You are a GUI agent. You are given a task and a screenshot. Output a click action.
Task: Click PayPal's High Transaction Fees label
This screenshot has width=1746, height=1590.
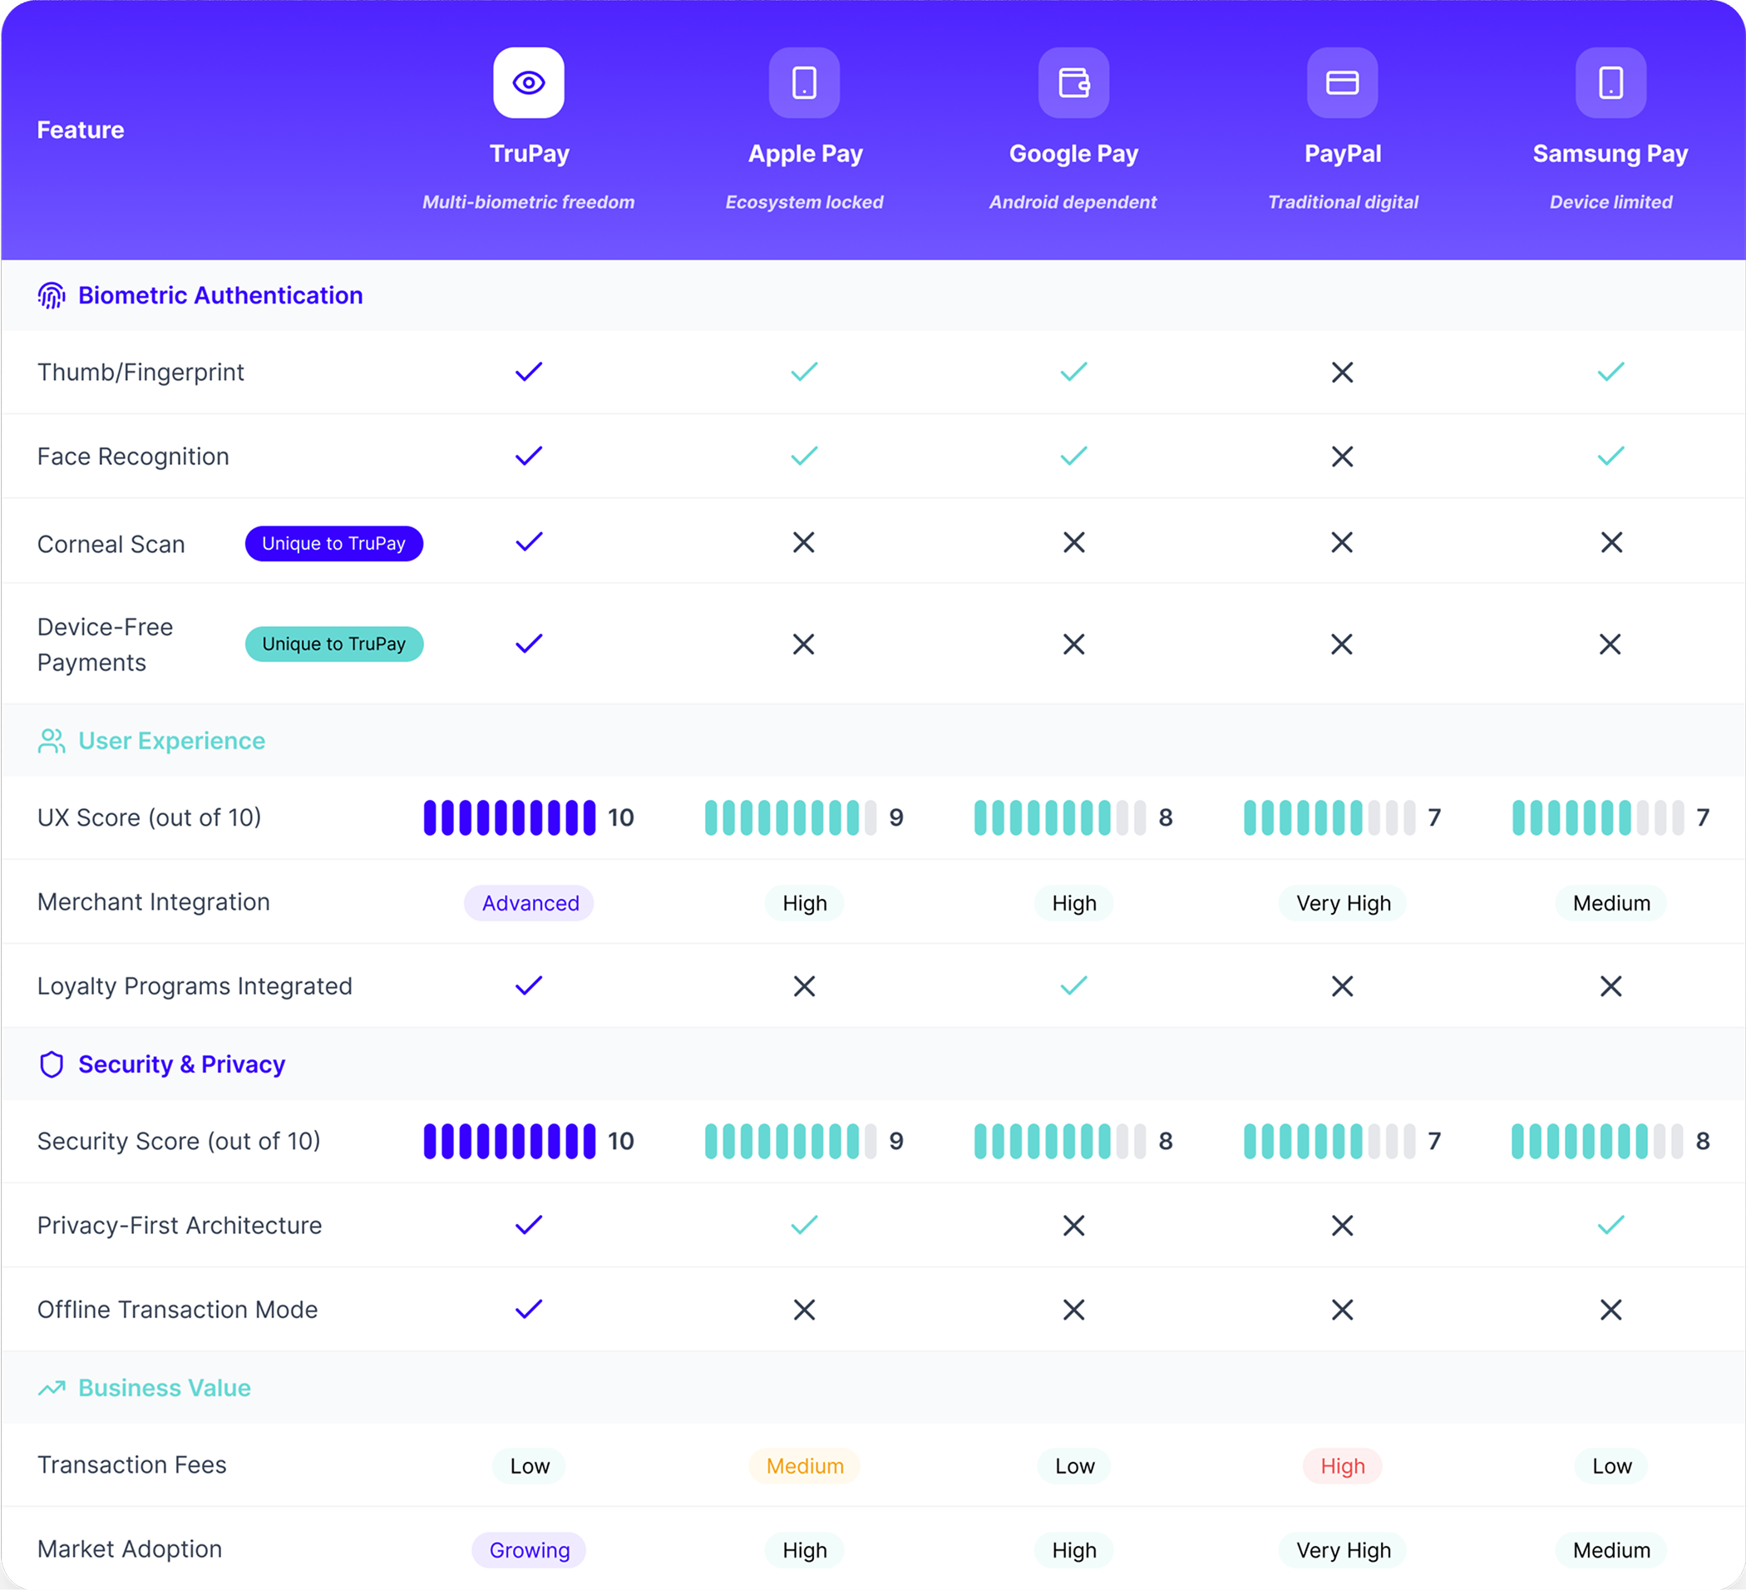pos(1342,1466)
